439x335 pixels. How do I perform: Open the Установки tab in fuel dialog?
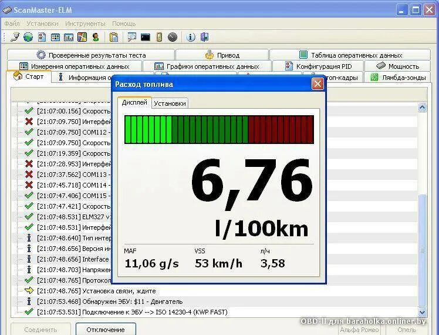170,103
